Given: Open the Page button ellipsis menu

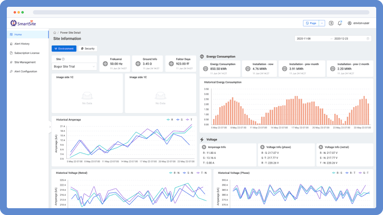Looking at the screenshot, I should [322, 23].
